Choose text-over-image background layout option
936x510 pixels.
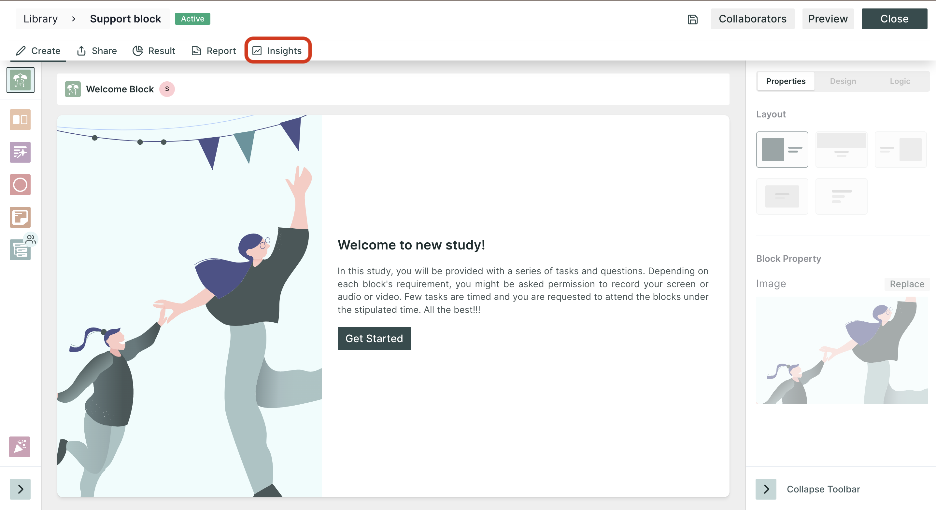tap(782, 196)
